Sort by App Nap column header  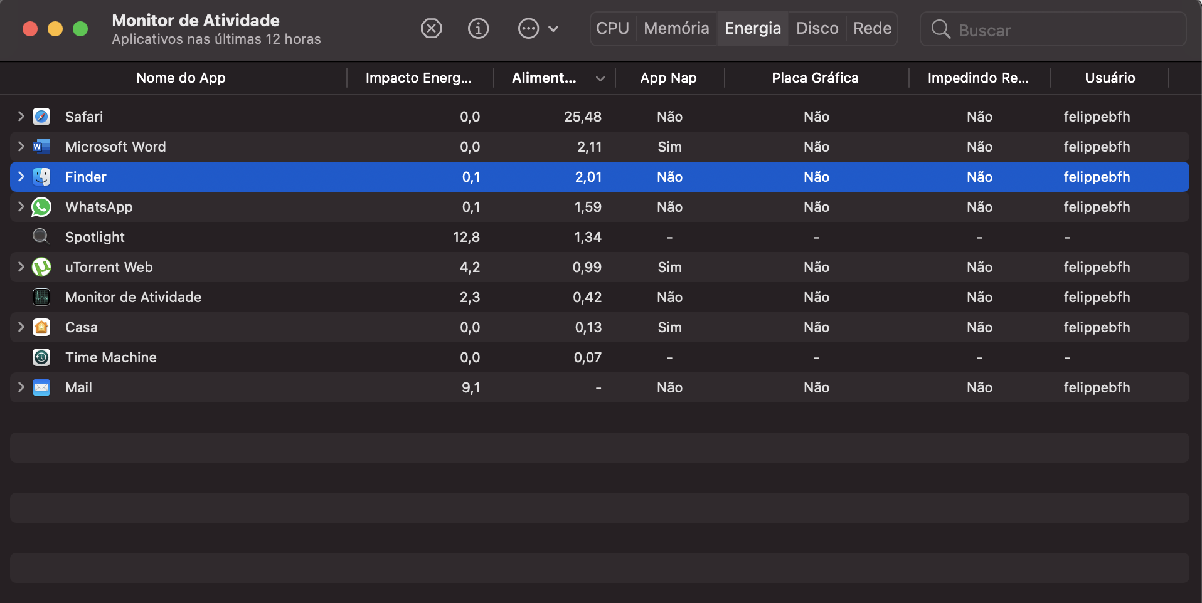pos(668,78)
